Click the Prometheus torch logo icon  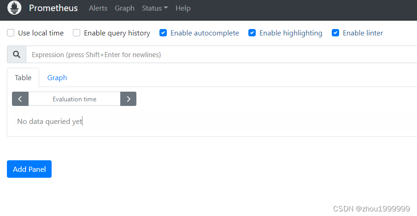tap(14, 8)
